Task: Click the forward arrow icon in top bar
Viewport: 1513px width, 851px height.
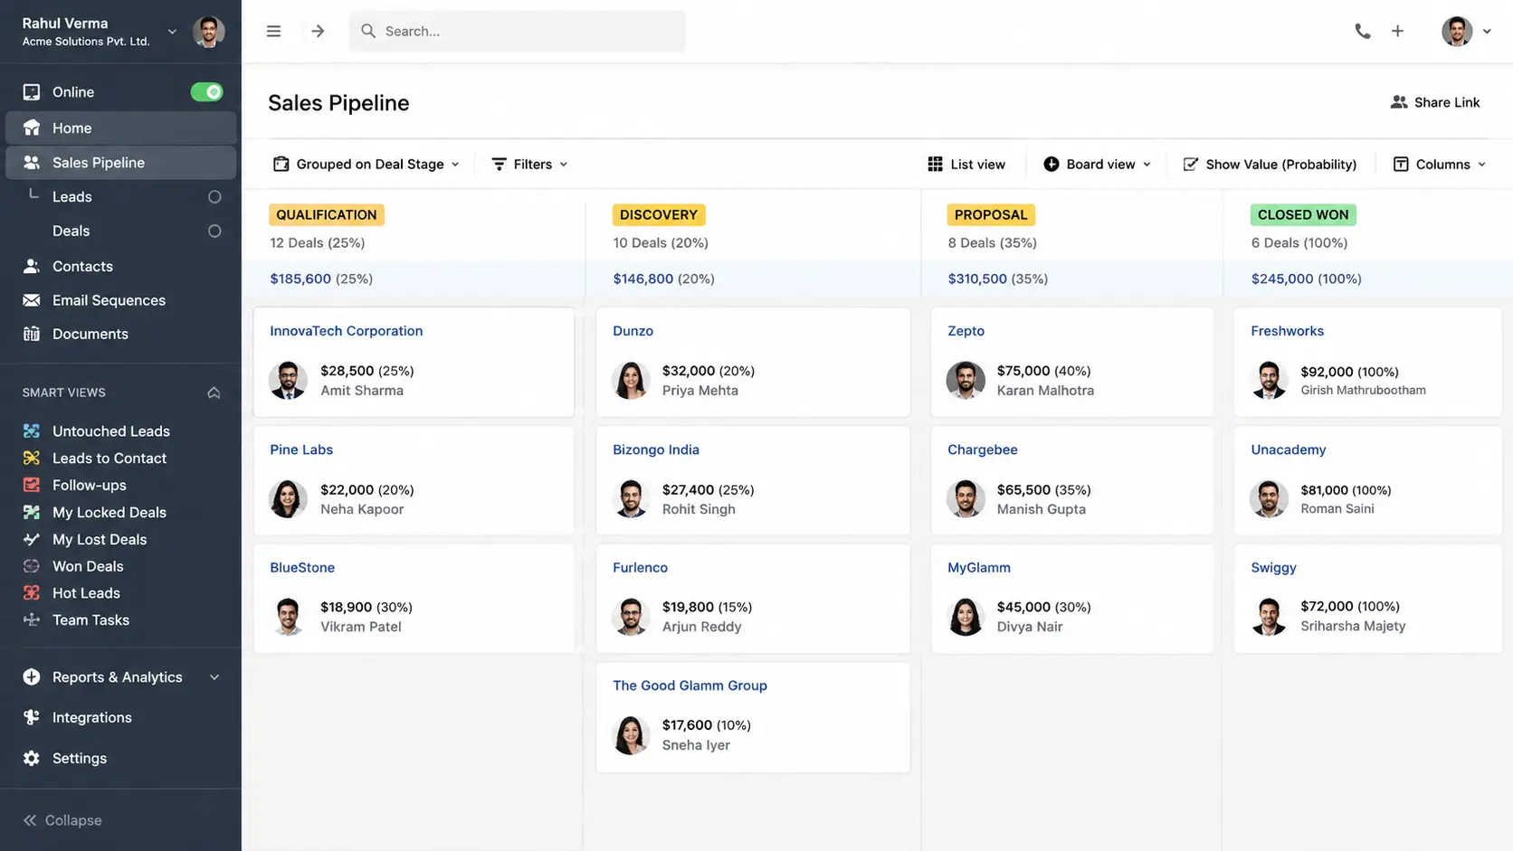Action: [318, 31]
